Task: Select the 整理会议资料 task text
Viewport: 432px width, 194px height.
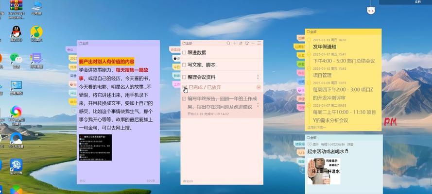Action: click(x=201, y=77)
